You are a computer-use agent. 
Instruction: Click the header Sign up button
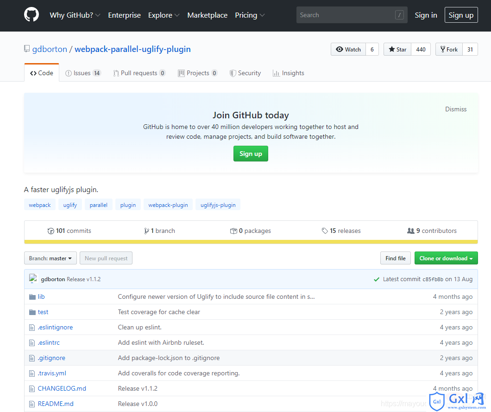(461, 15)
